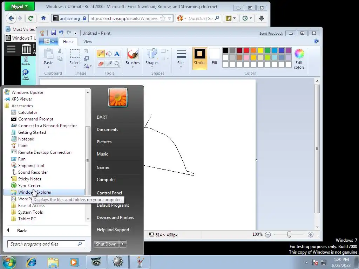Screen dimensions: 359x269
Task: Adjust the Paint zoom slider
Action: click(x=289, y=234)
